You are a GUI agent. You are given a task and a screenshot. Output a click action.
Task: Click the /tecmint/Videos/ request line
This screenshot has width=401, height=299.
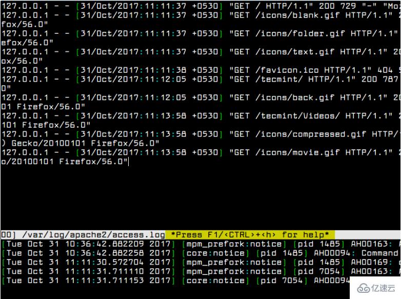[200, 115]
